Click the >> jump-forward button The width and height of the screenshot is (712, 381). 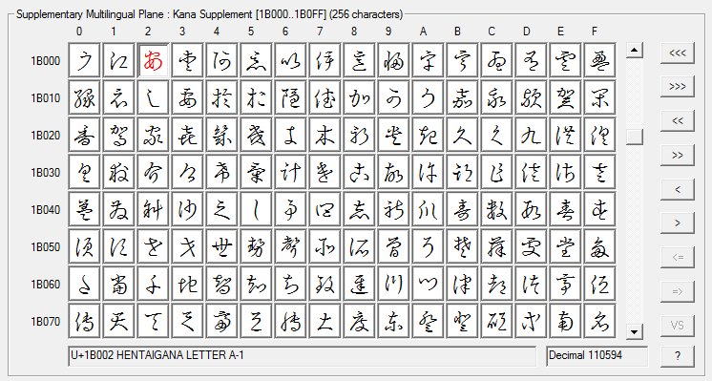pos(677,156)
